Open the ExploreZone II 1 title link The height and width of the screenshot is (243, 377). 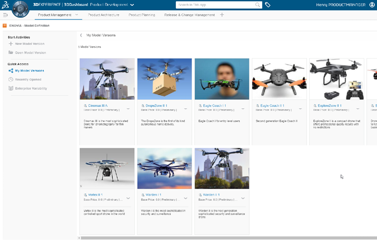(x=330, y=106)
